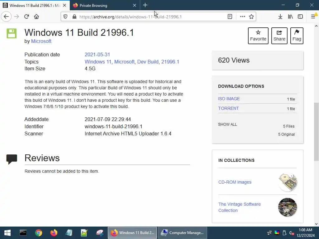Viewport: 319px width, 239px height.
Task: Click the vertical scrollbar thumb
Action: pos(316,132)
